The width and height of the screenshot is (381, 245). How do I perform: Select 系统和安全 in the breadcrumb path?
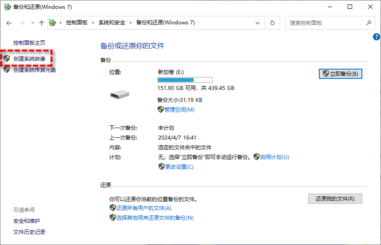(112, 23)
